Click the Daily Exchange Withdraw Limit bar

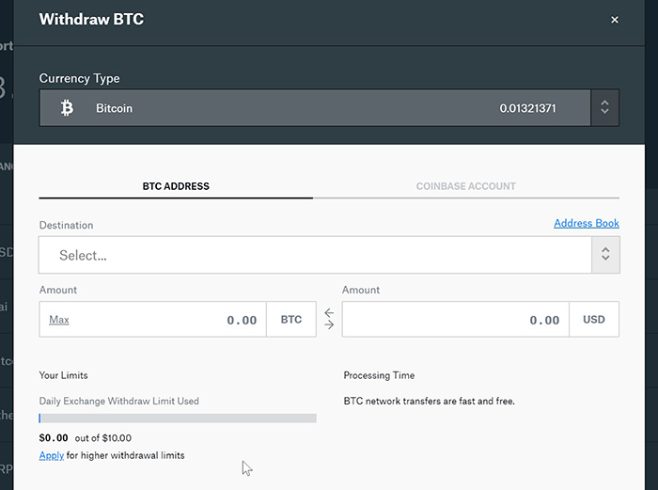[178, 418]
